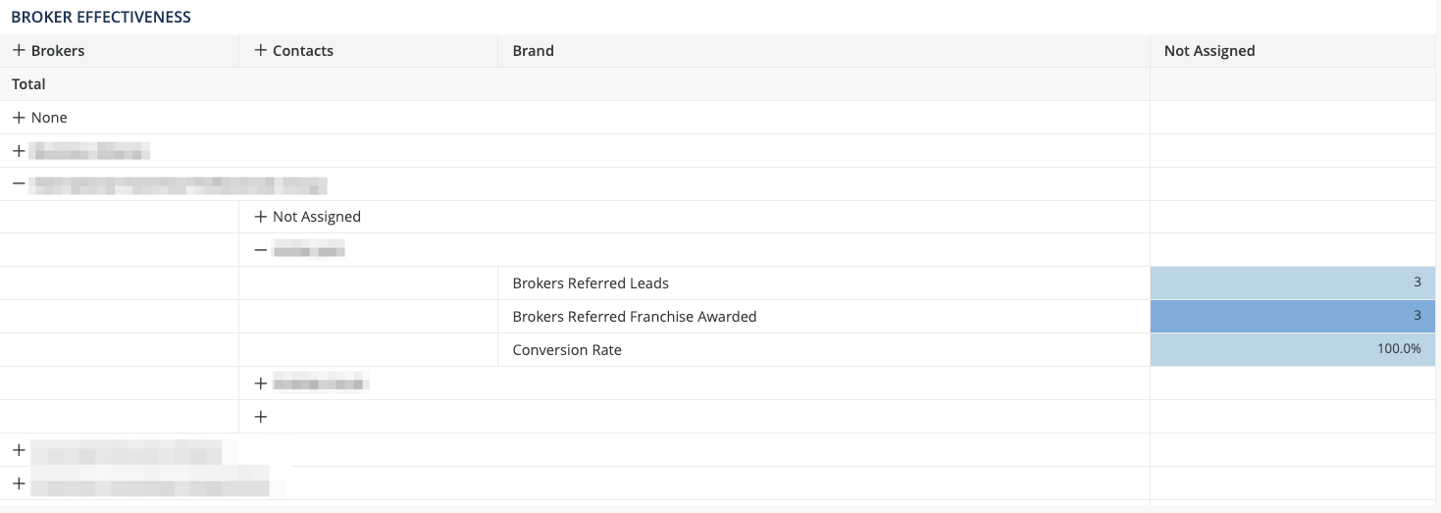1441x513 pixels.
Task: Expand the Not Assigned contact row
Action: pos(260,217)
